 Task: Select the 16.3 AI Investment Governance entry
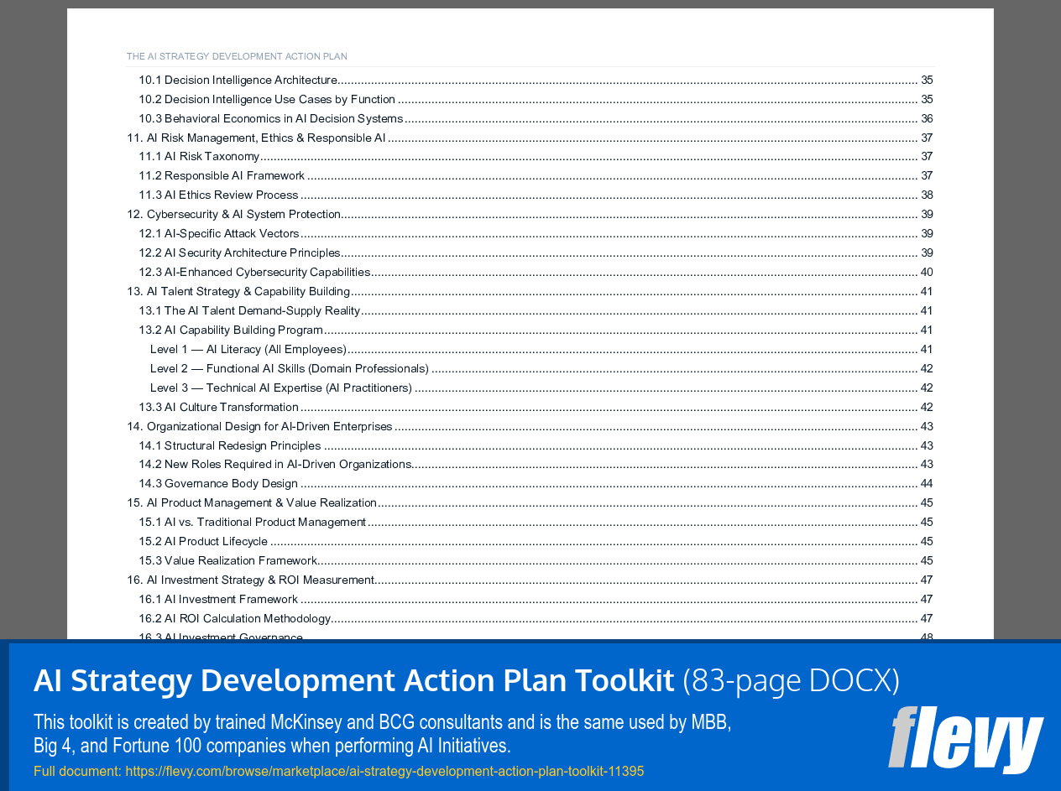pos(221,636)
